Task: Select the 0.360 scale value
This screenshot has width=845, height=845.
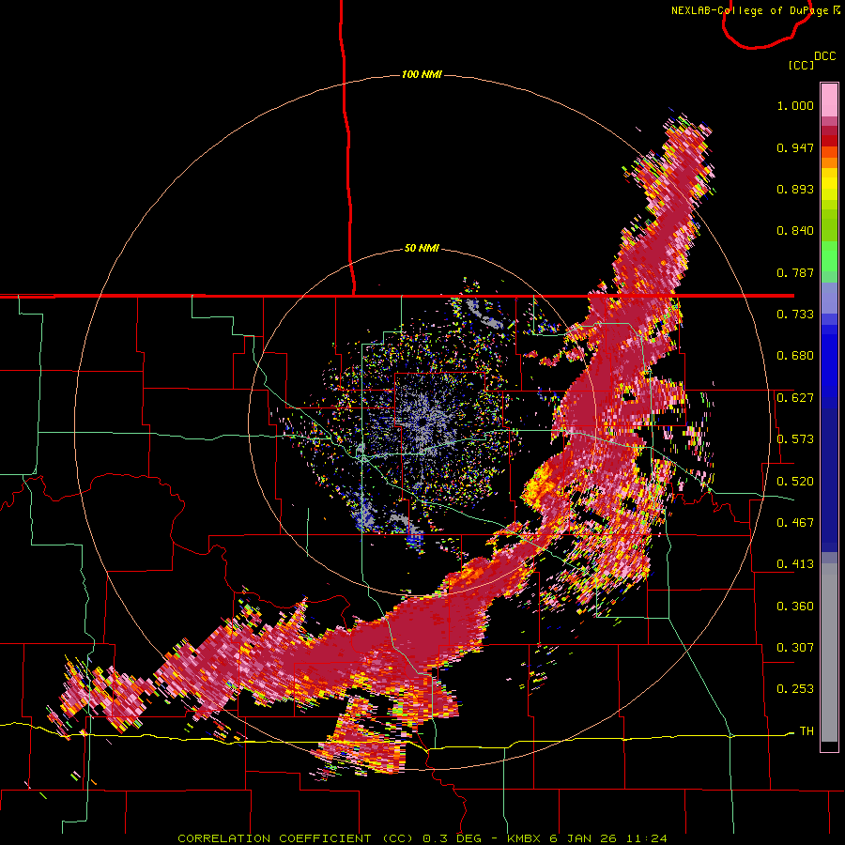Action: pyautogui.click(x=795, y=606)
